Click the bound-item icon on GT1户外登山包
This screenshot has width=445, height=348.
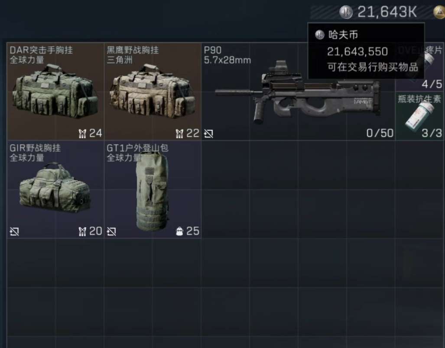click(x=111, y=231)
